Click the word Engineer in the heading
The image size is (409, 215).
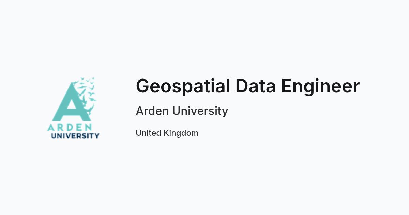320,87
